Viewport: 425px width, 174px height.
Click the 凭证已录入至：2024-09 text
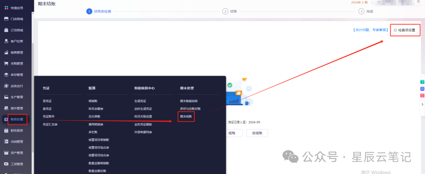[x=244, y=122]
